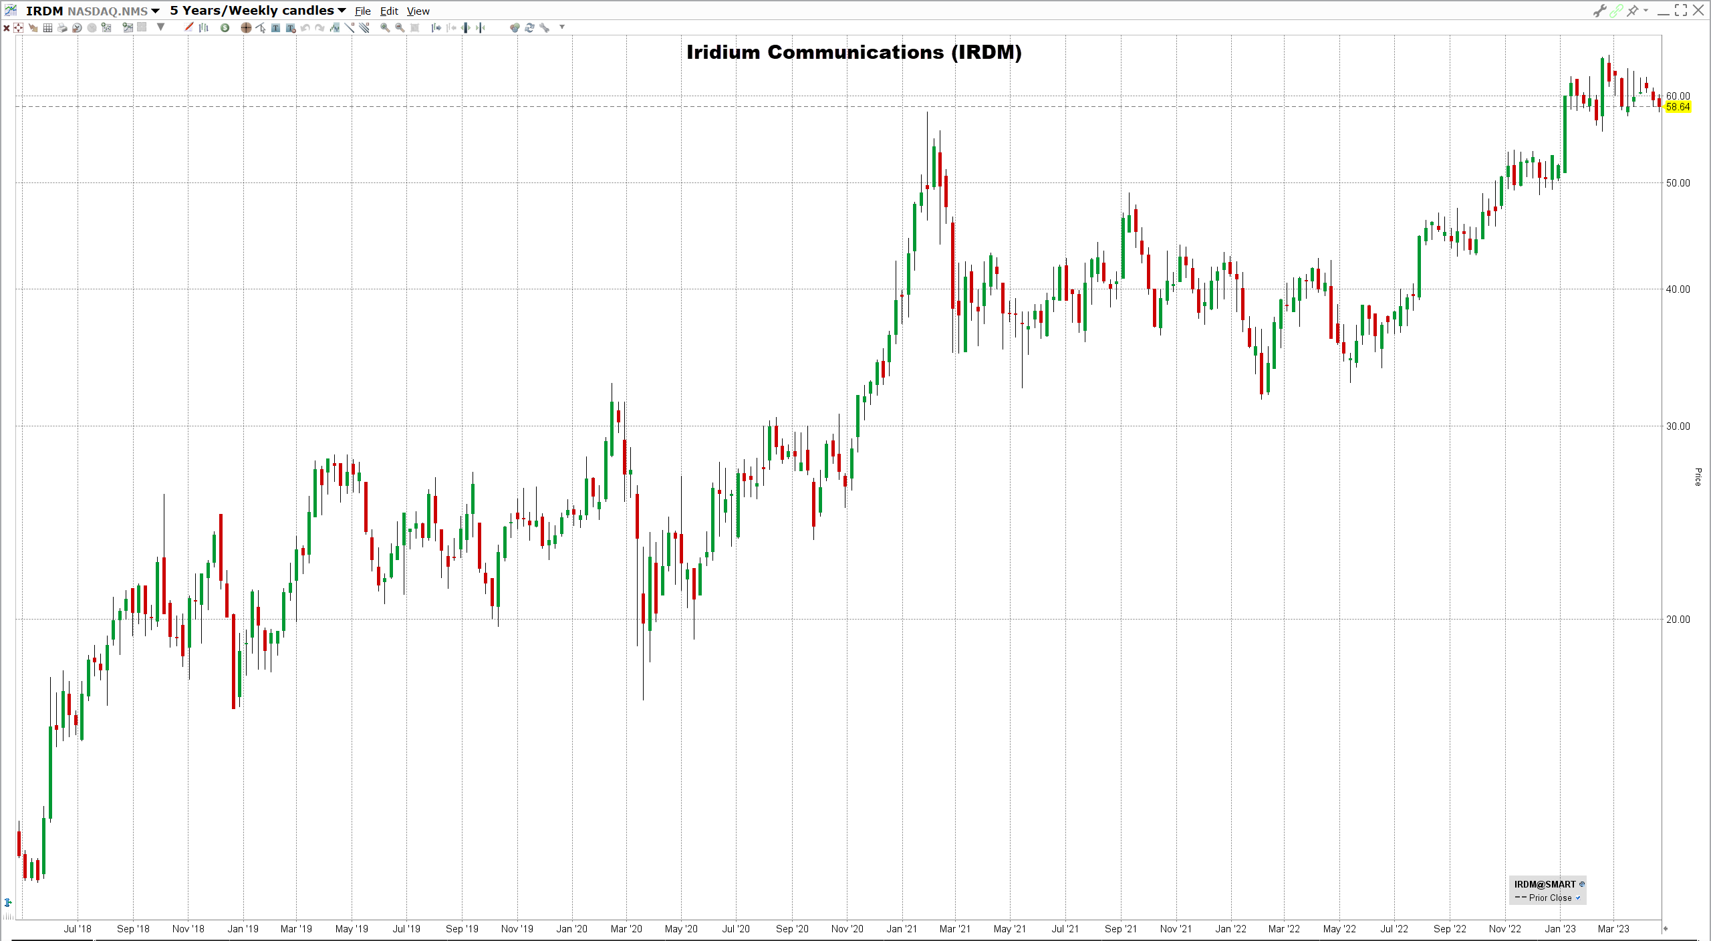
Task: Click the printer icon
Action: (62, 27)
